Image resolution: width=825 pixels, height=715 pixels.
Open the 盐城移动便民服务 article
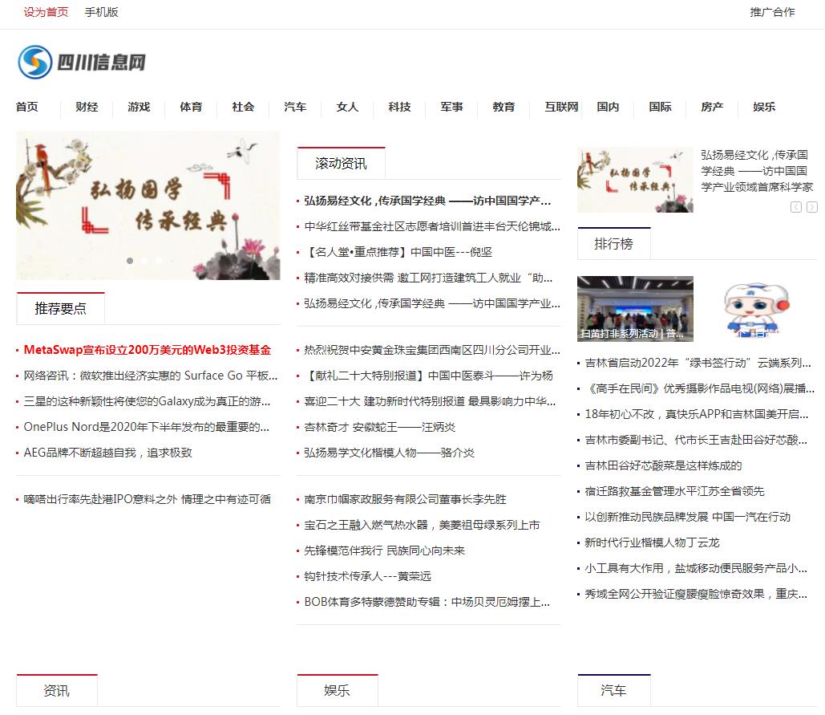pyautogui.click(x=696, y=569)
